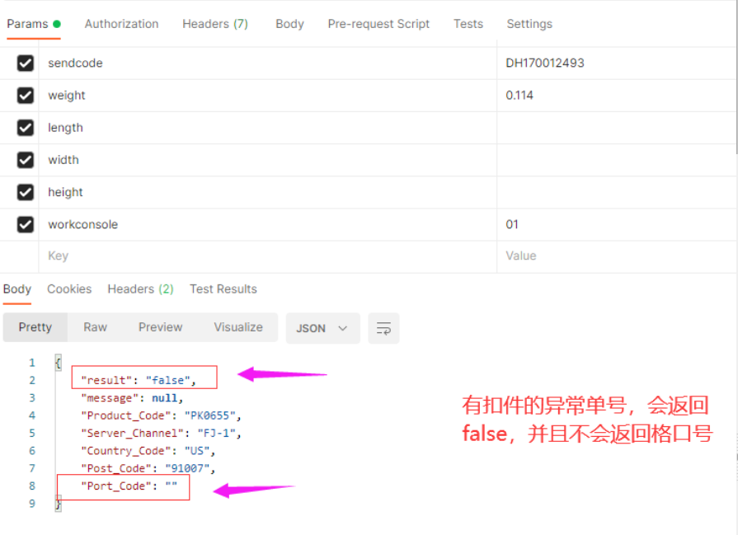The width and height of the screenshot is (738, 535).
Task: Switch response view to Raw
Action: pos(95,327)
